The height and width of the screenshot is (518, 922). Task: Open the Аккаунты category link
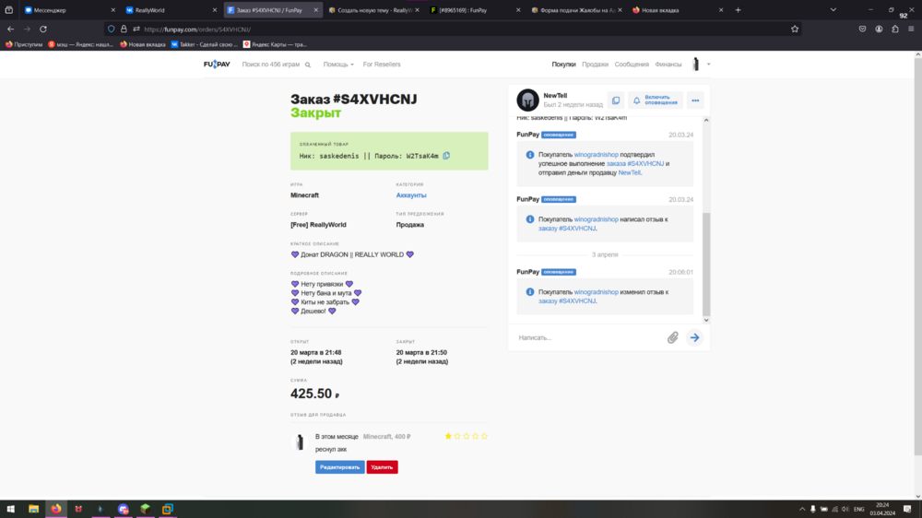pyautogui.click(x=411, y=195)
